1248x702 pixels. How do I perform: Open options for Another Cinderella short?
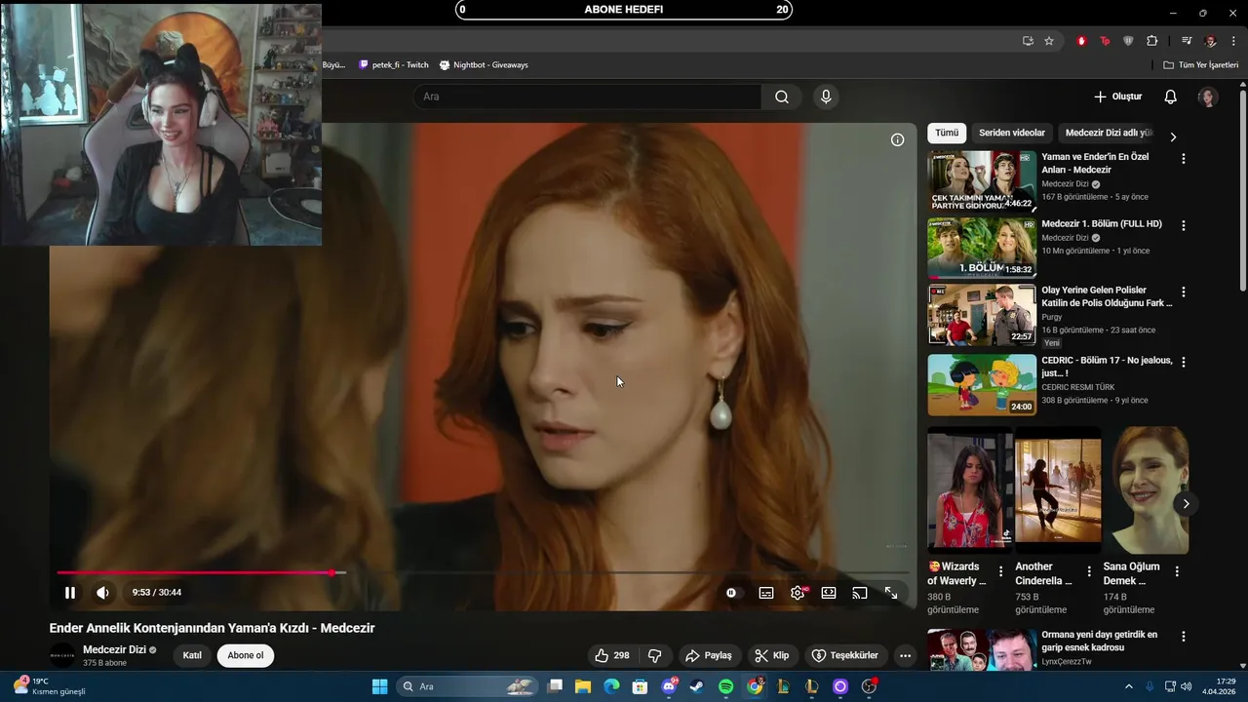pos(1089,571)
